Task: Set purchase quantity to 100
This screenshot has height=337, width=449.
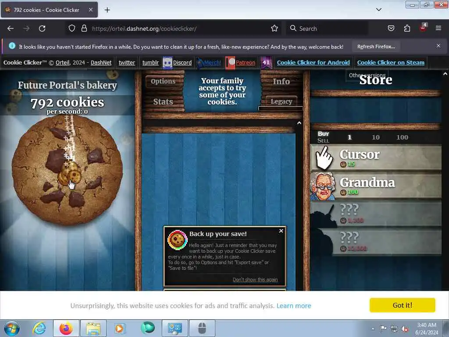Action: tap(402, 137)
